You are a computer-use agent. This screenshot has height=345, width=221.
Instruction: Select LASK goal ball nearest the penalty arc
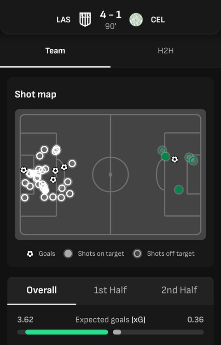(x=64, y=167)
